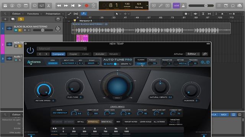
Task: Toggle the purple Count-in 1234 button
Action: click(176, 6)
